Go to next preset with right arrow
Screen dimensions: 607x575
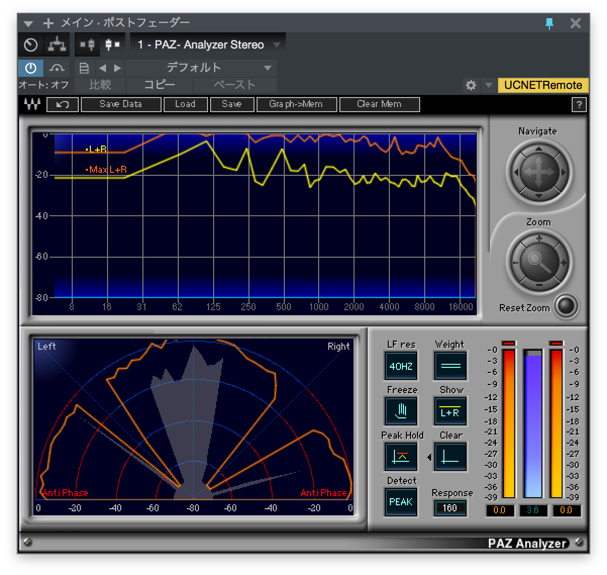118,68
